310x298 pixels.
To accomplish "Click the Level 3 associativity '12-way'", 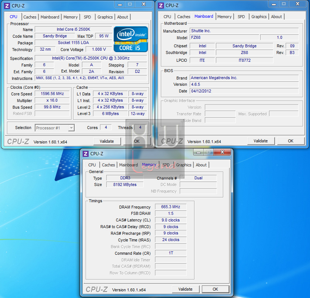I will [x=138, y=114].
